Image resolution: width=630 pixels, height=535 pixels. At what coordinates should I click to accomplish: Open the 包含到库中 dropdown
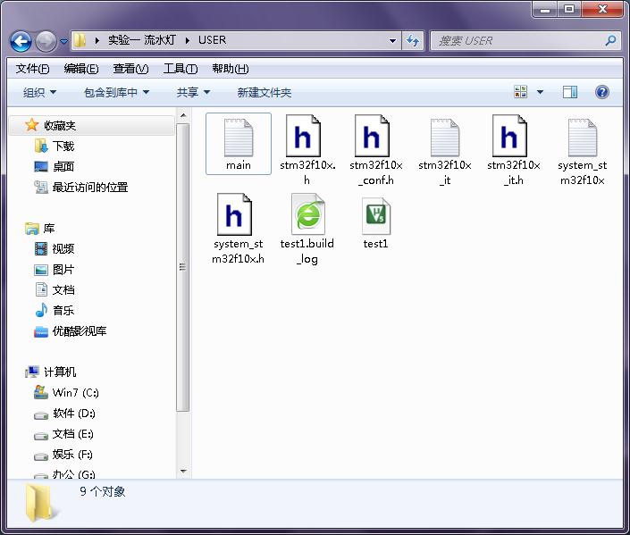pyautogui.click(x=116, y=92)
